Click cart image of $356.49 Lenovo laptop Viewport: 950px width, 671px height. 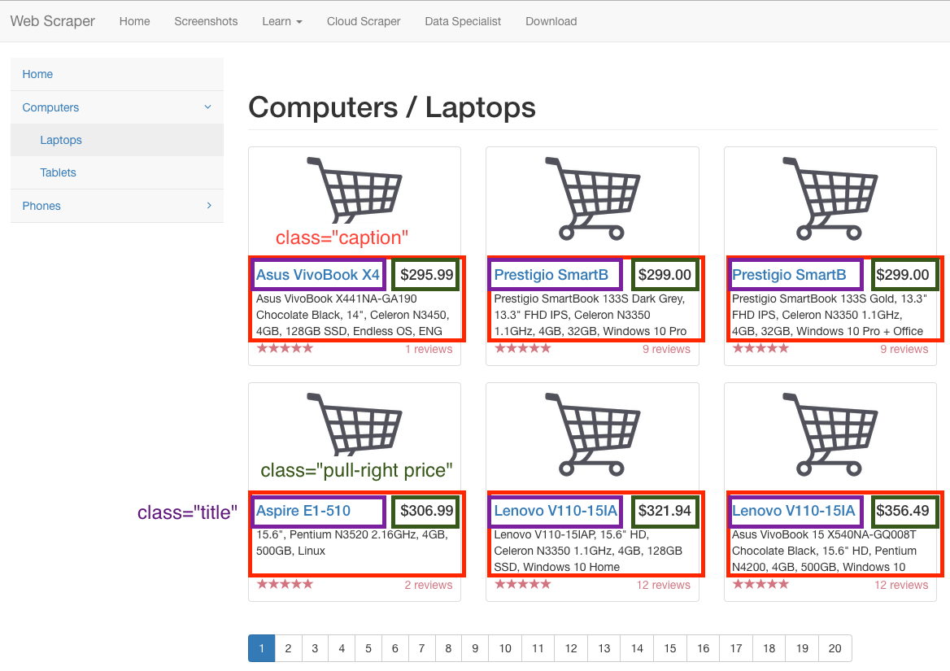830,435
